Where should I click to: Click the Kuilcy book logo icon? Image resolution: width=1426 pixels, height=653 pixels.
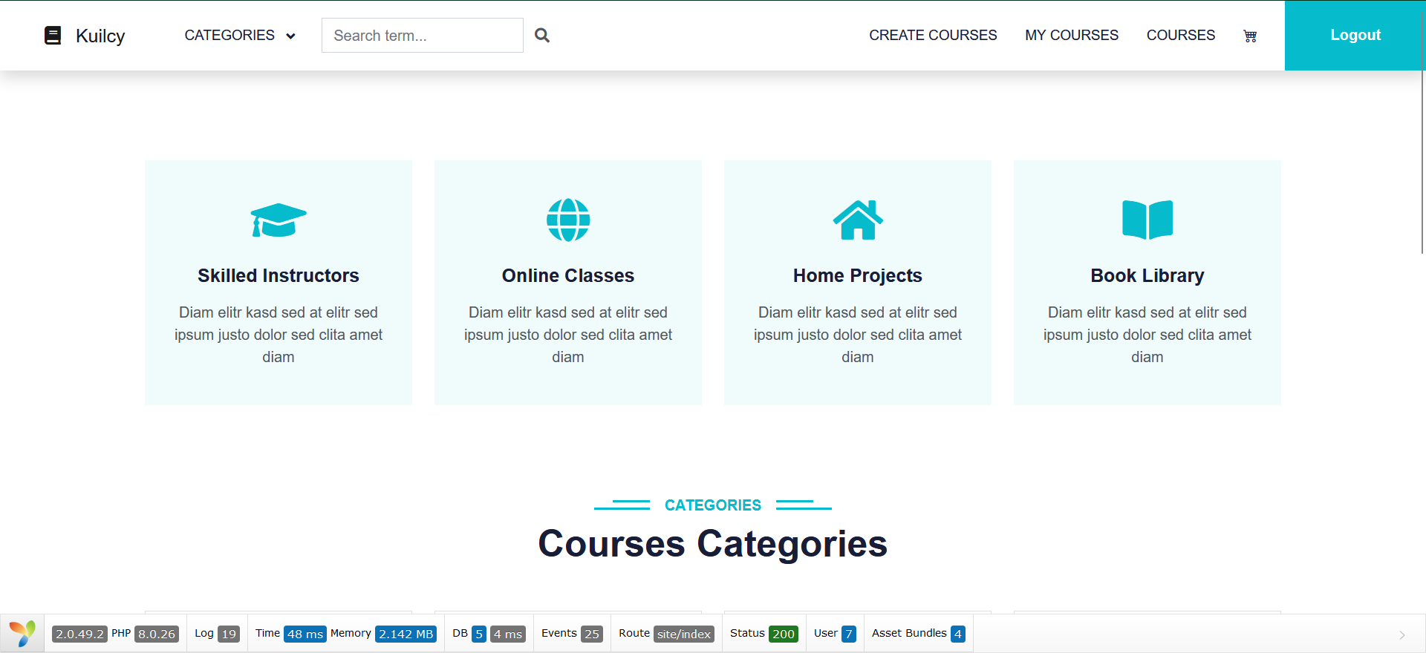53,36
